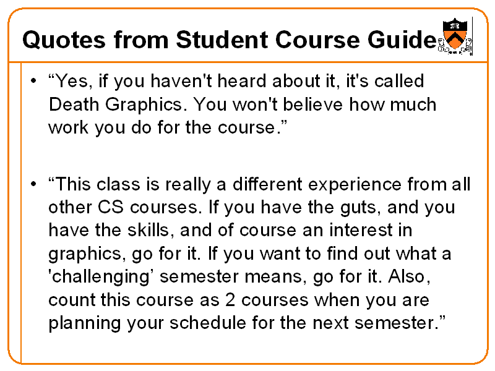Click the line starting "graphics, go for it"
The height and width of the screenshot is (371, 495).
point(249,254)
